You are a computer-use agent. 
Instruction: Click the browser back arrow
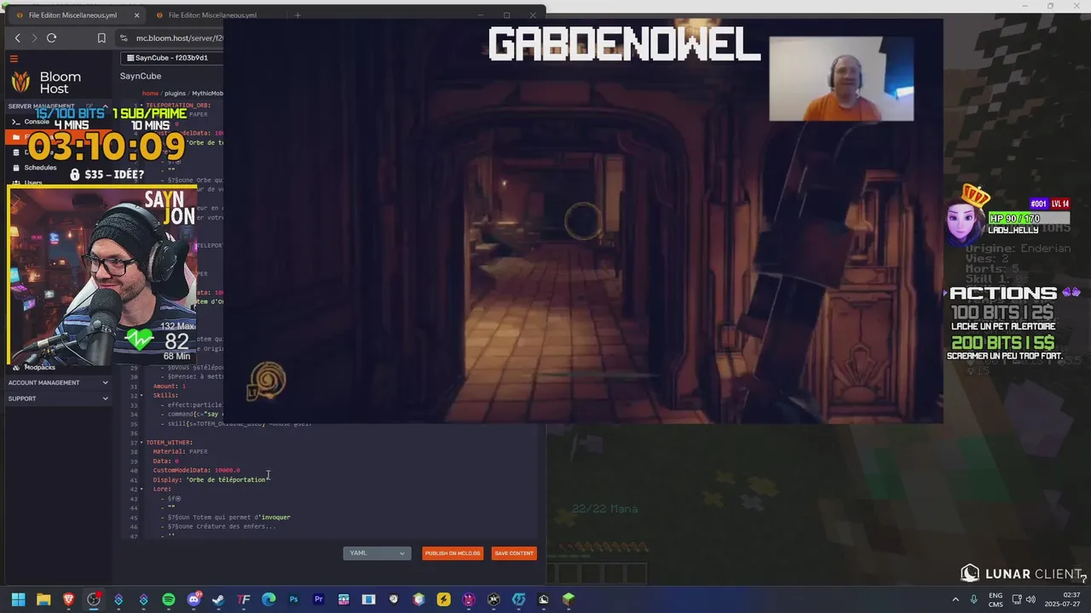pyautogui.click(x=18, y=38)
